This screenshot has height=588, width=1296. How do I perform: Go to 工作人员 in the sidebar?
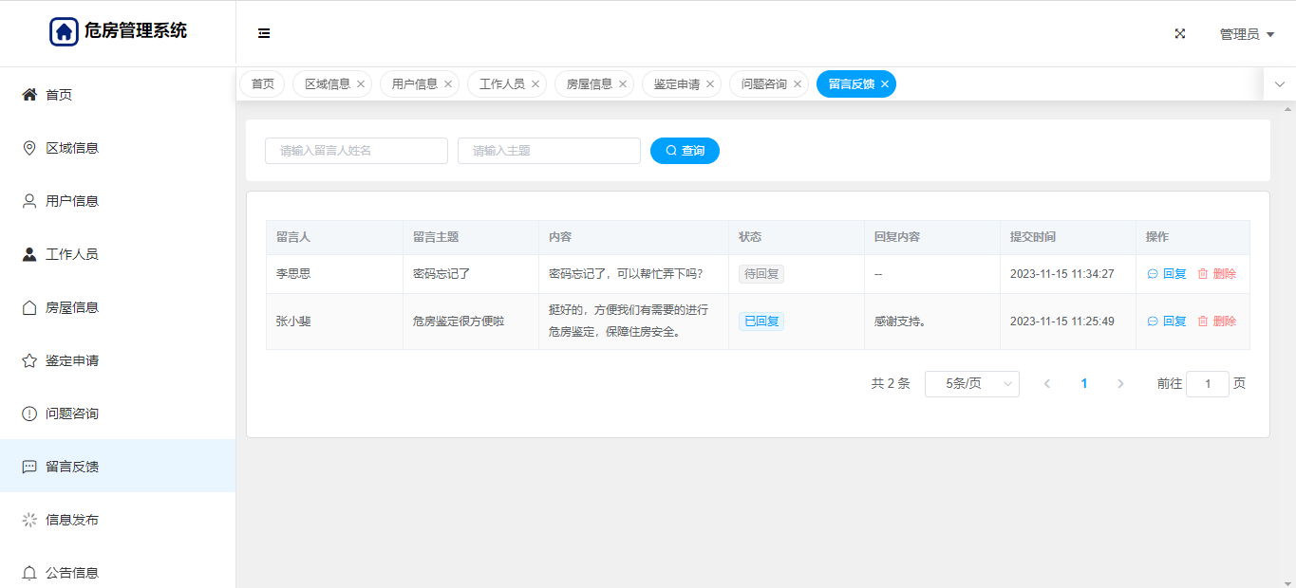pyautogui.click(x=72, y=254)
